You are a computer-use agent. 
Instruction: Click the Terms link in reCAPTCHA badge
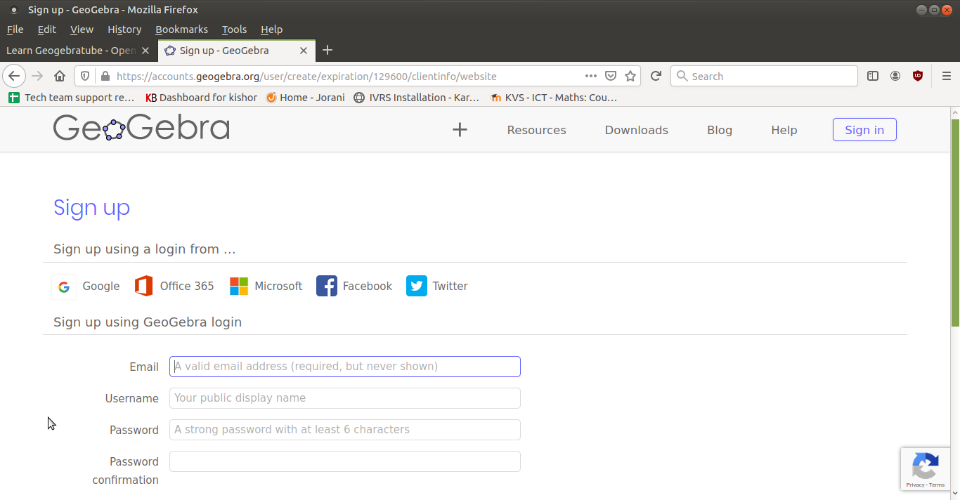(x=937, y=485)
